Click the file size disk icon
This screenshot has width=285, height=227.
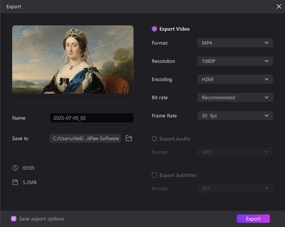click(x=15, y=182)
